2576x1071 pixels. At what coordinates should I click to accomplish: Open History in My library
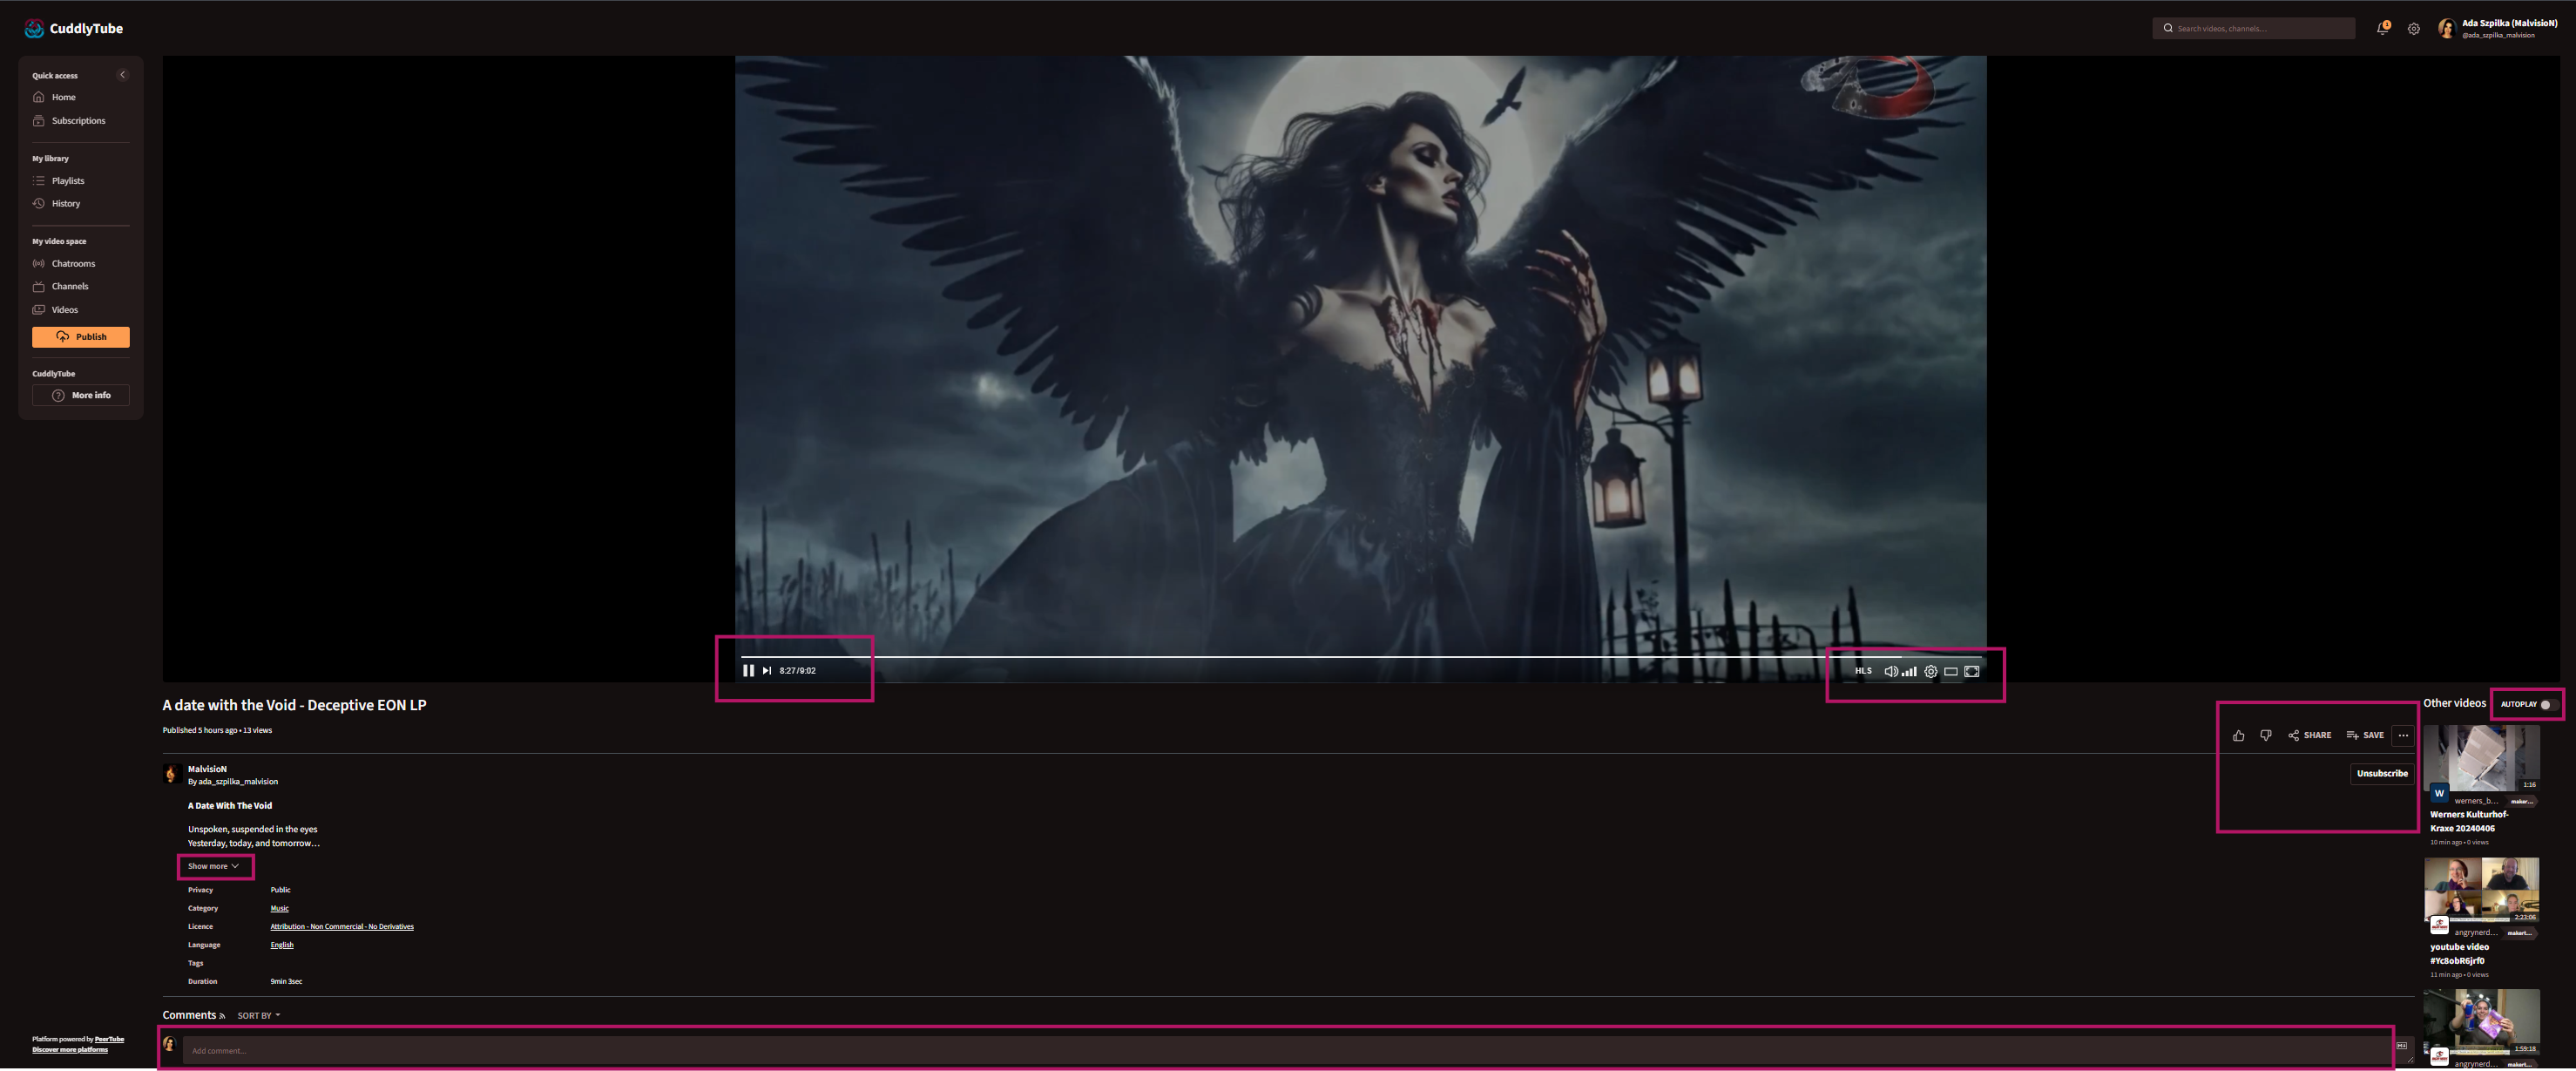tap(65, 204)
